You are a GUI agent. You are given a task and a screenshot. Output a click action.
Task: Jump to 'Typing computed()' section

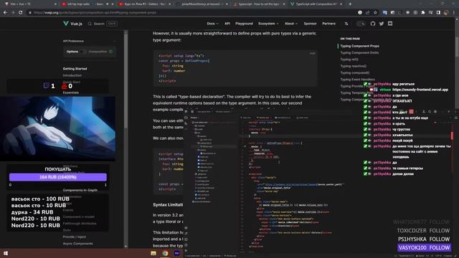pos(354,73)
